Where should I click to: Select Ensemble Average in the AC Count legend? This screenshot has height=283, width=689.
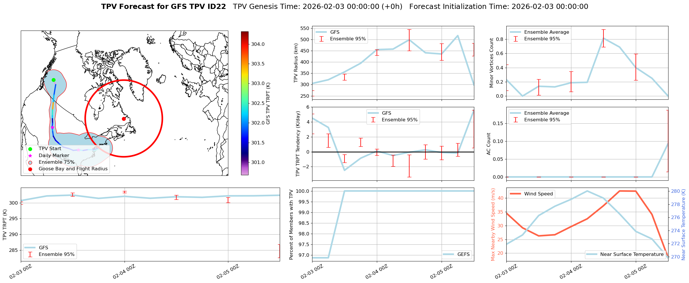pyautogui.click(x=546, y=113)
